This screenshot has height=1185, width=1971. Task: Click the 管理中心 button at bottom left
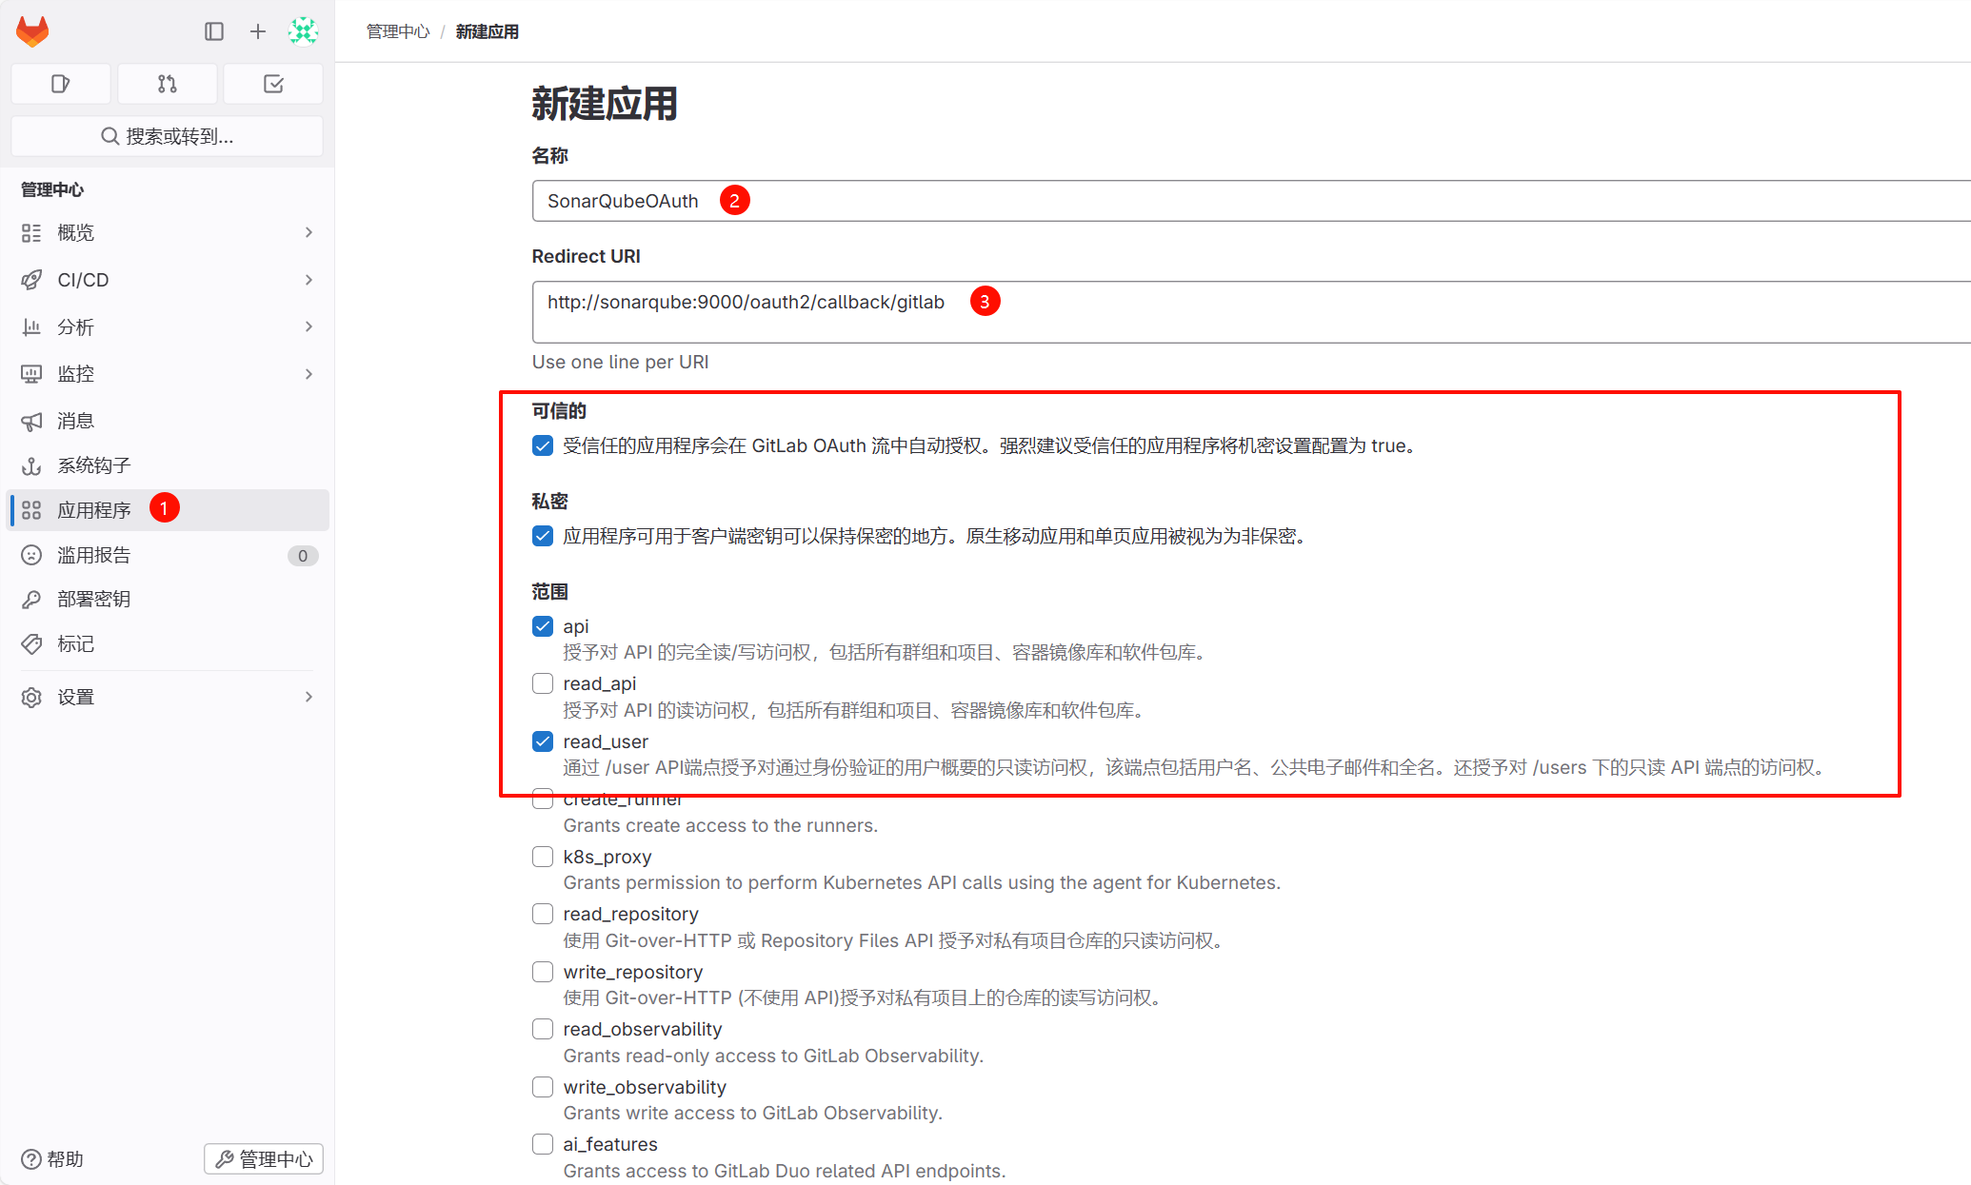264,1158
